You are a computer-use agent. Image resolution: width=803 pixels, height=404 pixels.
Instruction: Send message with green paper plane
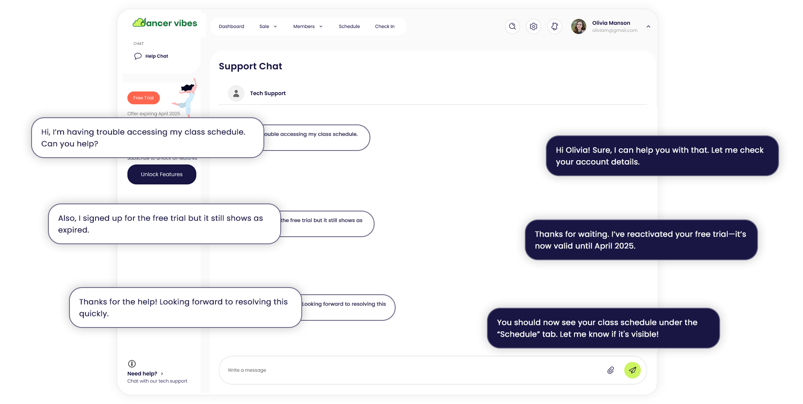pyautogui.click(x=632, y=370)
